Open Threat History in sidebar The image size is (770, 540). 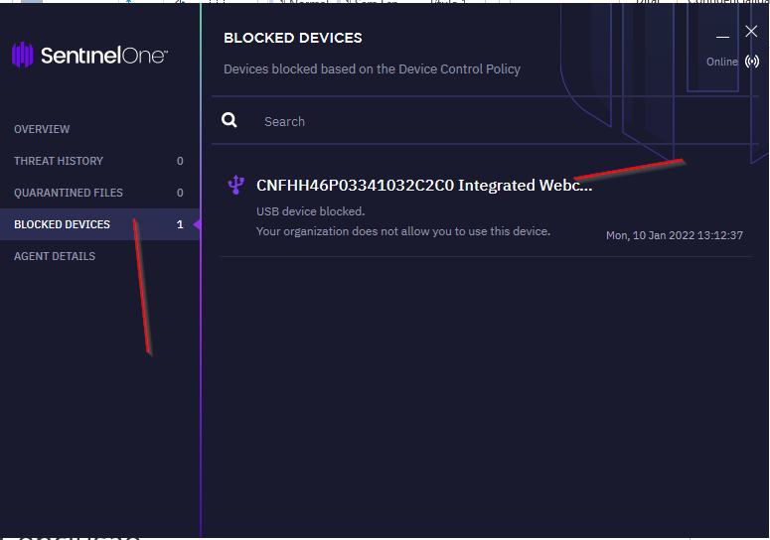[x=59, y=161]
